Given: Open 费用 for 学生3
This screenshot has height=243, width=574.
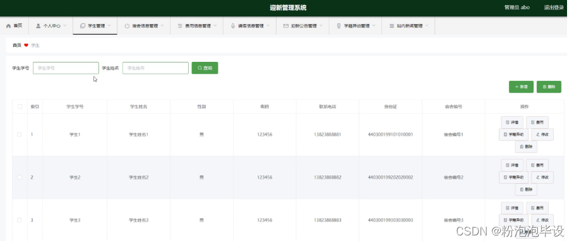Looking at the screenshot, I should tap(537, 208).
